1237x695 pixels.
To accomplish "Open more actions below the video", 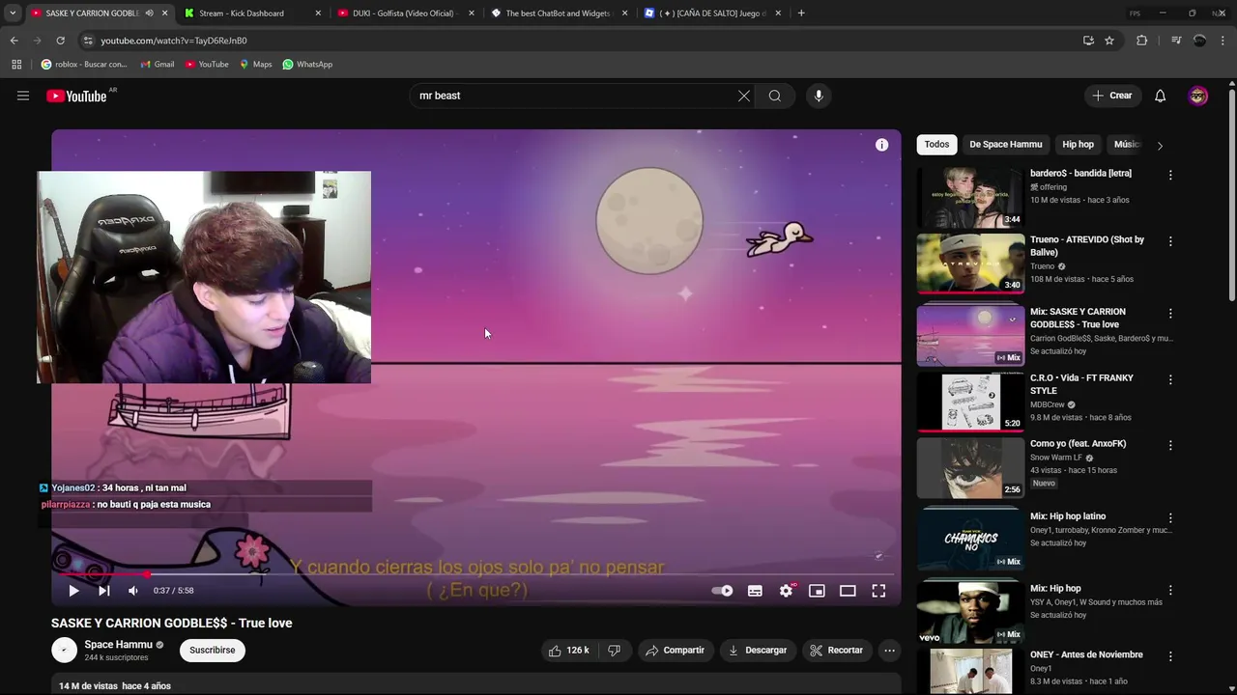I will [889, 651].
